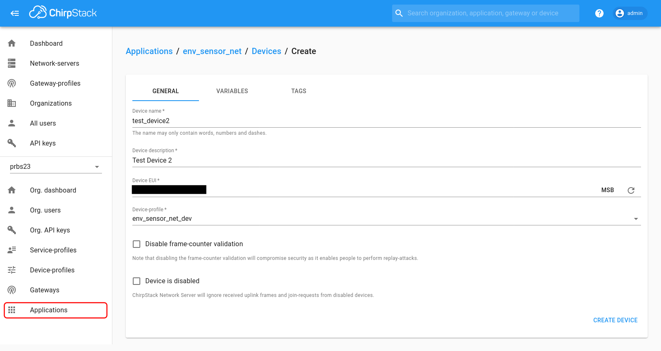Click the prbs23 dropdown arrow
The image size is (661, 351).
pos(97,167)
